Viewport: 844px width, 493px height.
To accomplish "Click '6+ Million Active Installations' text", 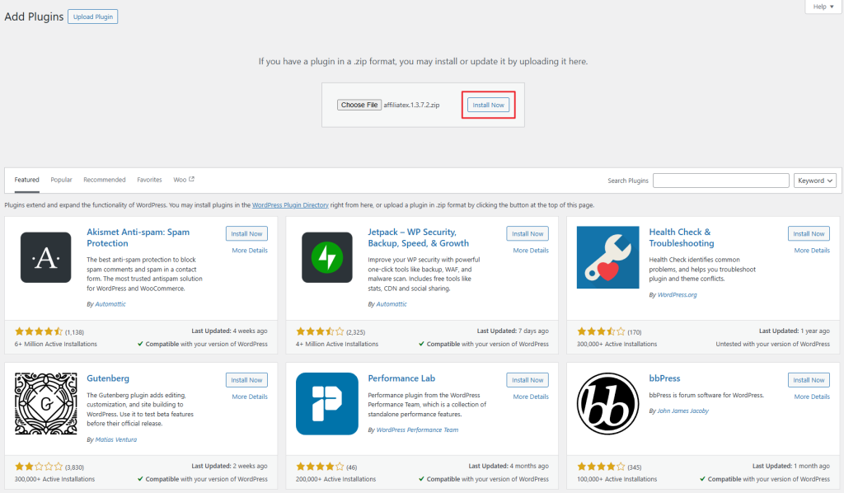I will tap(56, 344).
